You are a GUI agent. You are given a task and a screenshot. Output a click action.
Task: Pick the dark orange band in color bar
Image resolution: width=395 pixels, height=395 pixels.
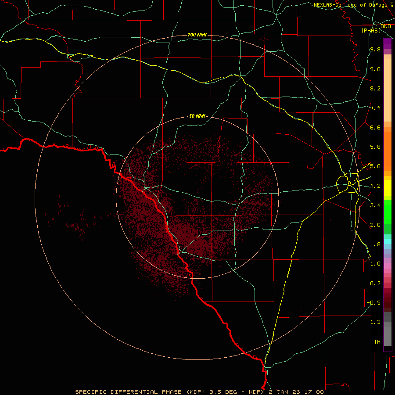[x=388, y=151]
